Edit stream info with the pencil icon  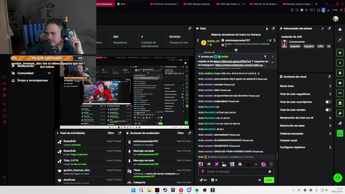pyautogui.click(x=323, y=28)
